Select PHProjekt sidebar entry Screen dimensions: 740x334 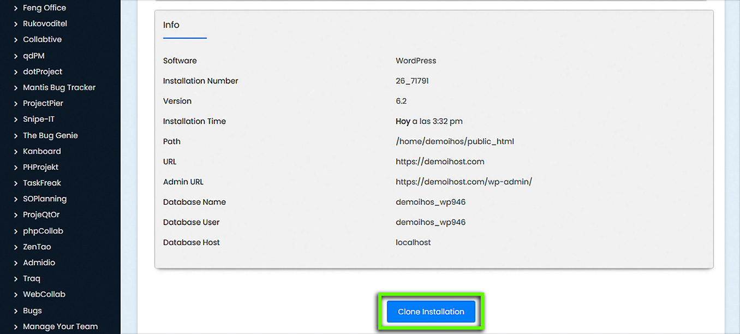click(x=40, y=167)
